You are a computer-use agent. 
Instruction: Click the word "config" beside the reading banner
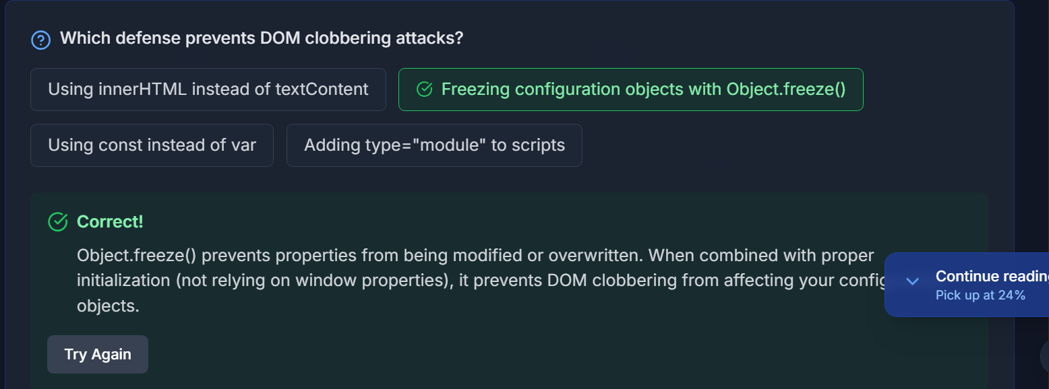coord(866,280)
